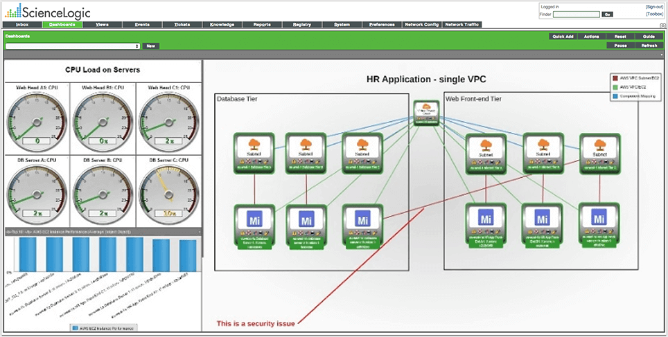Image resolution: width=668 pixels, height=337 pixels.
Task: Select the Database Tier A subnet node
Action: click(x=254, y=153)
